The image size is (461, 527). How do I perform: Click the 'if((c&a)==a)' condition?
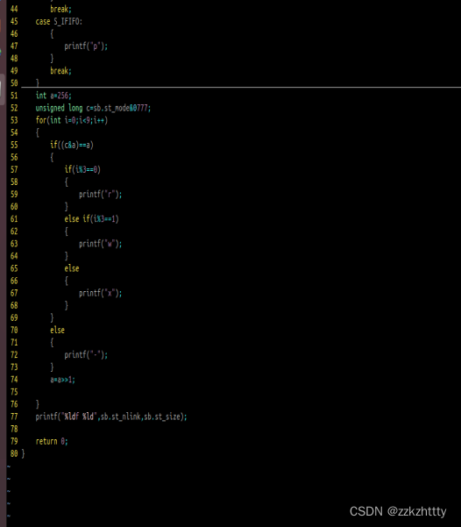click(x=72, y=145)
